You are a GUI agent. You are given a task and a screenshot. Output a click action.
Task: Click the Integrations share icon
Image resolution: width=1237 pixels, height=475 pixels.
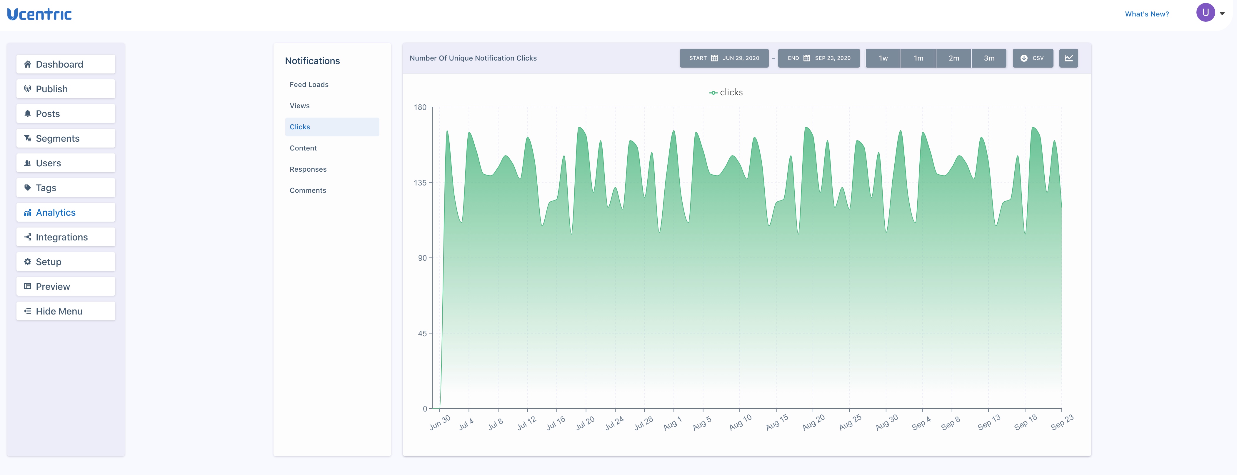point(27,237)
